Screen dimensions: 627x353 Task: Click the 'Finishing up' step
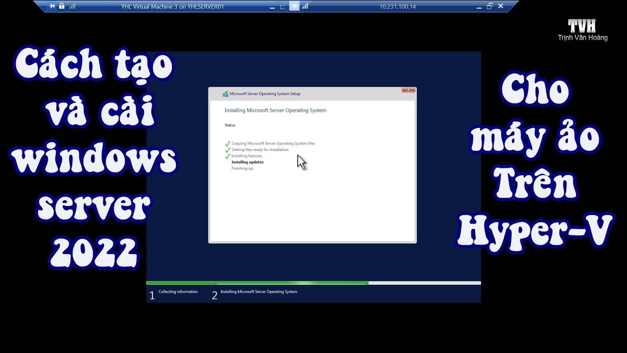(x=242, y=168)
